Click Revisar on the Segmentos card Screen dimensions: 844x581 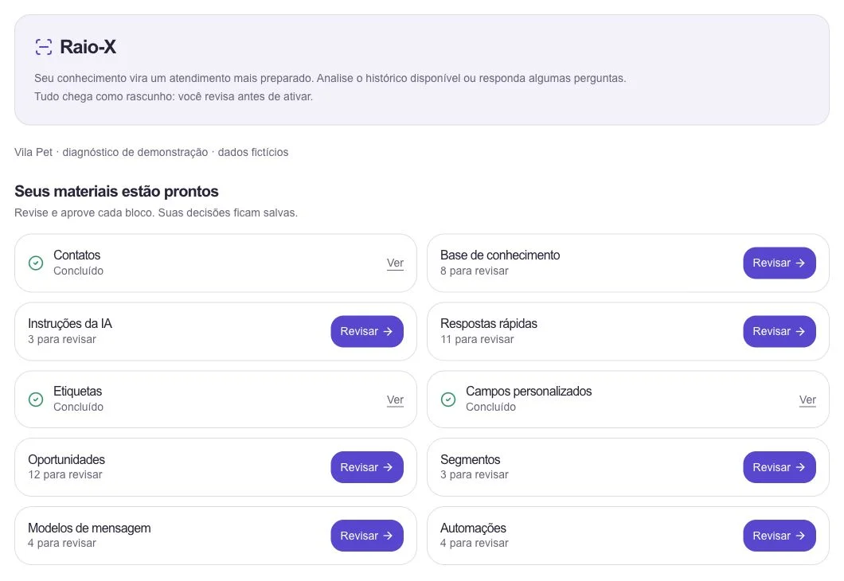click(x=780, y=467)
